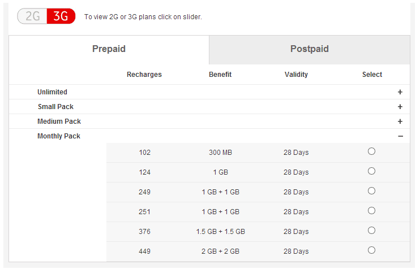
Task: Collapse Monthly Pack with minus icon
Action: click(400, 136)
